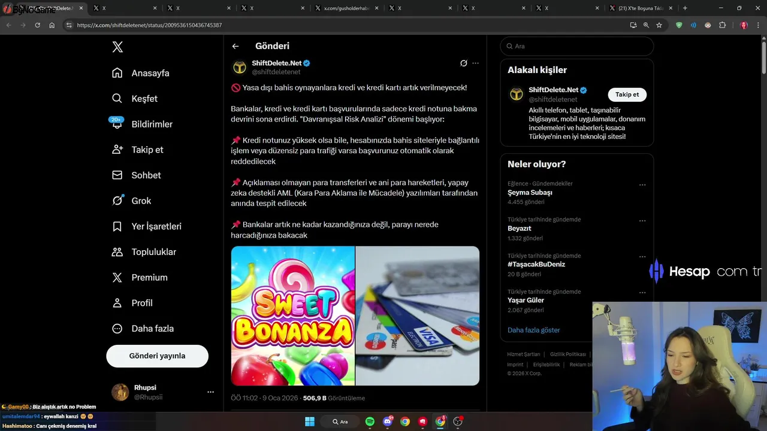767x431 pixels.
Task: Open Imprint footer link
Action: pyautogui.click(x=515, y=365)
